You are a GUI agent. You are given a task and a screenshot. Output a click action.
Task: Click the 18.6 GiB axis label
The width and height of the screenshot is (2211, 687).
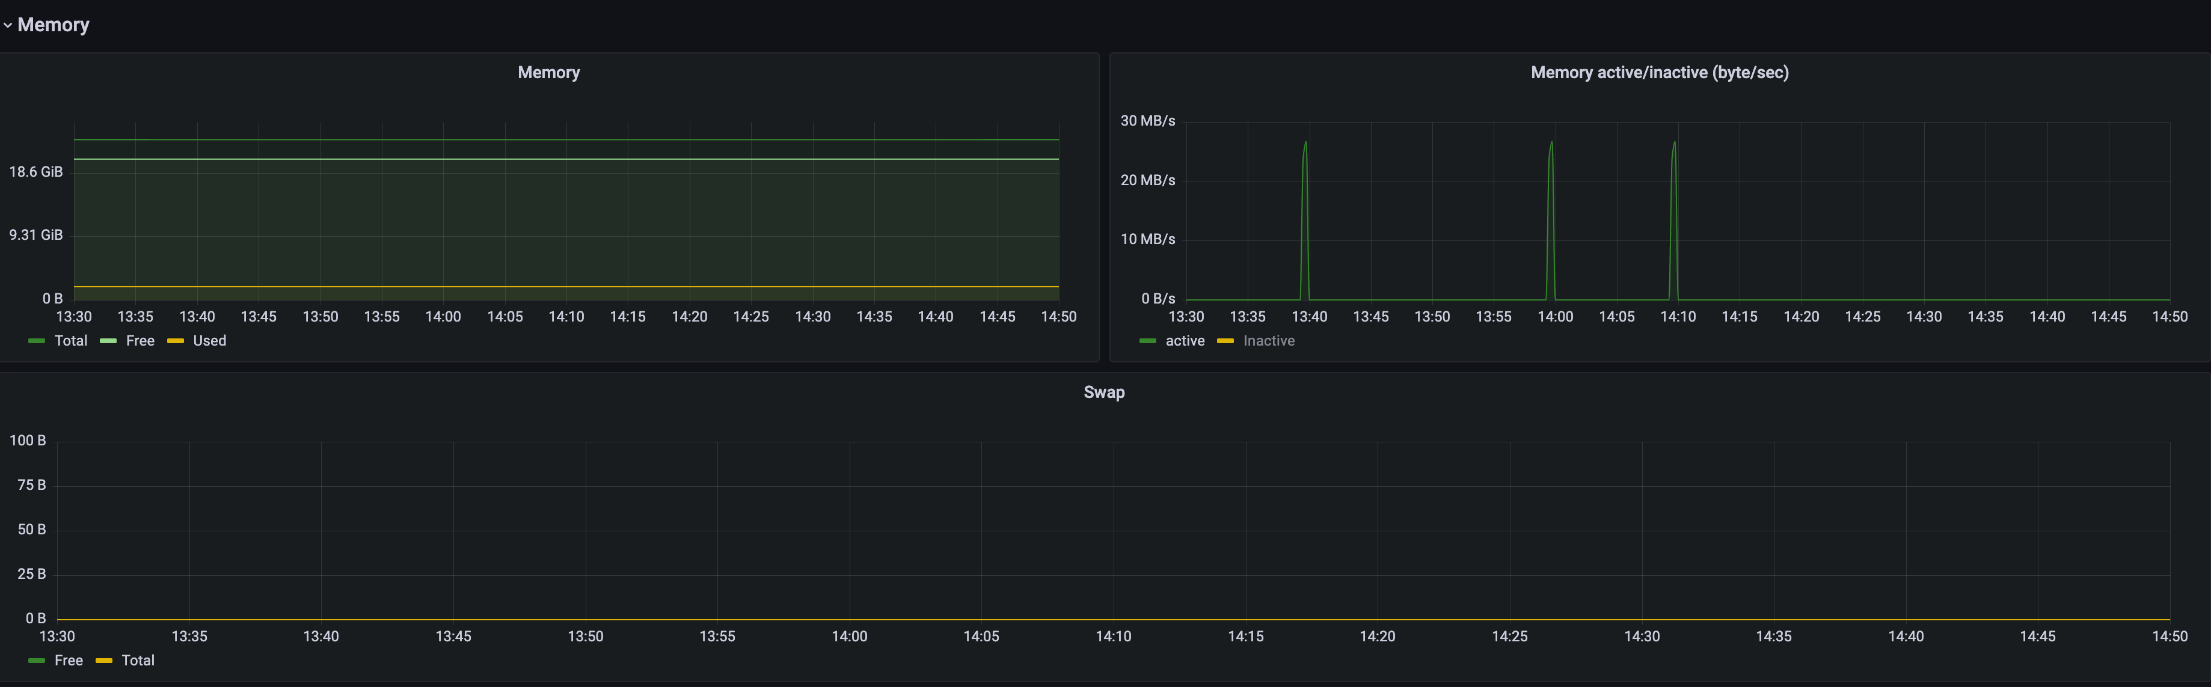(x=36, y=171)
